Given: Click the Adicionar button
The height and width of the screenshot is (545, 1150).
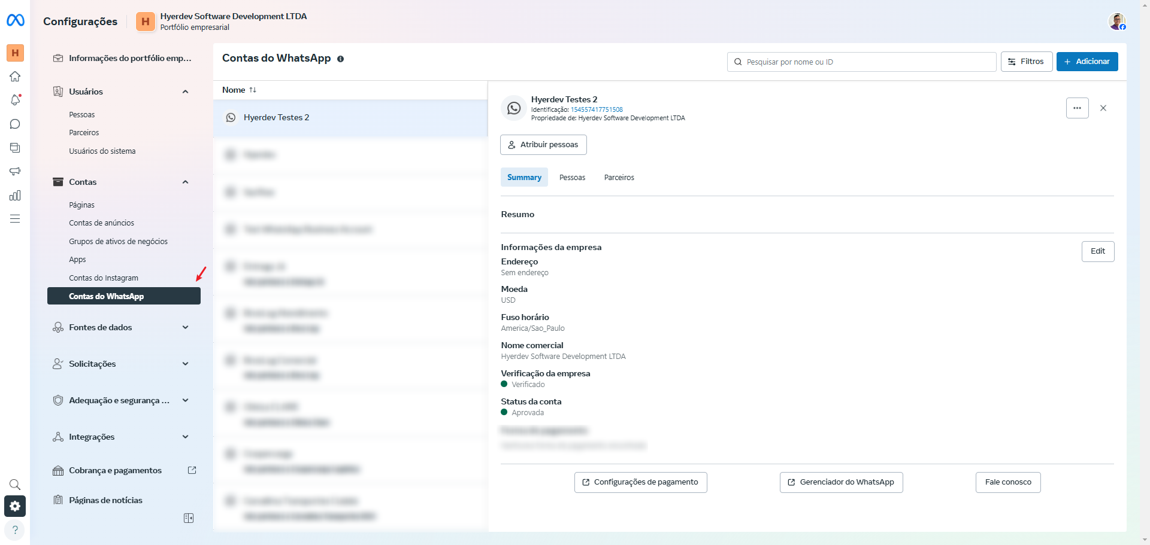Looking at the screenshot, I should click(1087, 62).
